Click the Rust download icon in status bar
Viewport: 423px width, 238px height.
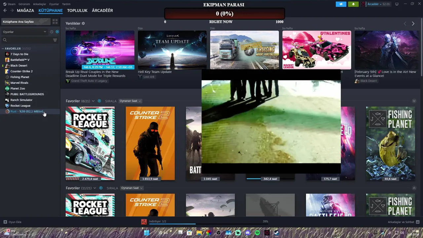coord(144,222)
